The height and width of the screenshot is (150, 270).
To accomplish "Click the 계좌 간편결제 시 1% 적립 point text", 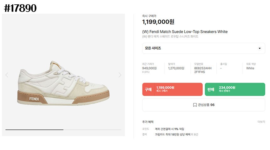I will pos(169,129).
